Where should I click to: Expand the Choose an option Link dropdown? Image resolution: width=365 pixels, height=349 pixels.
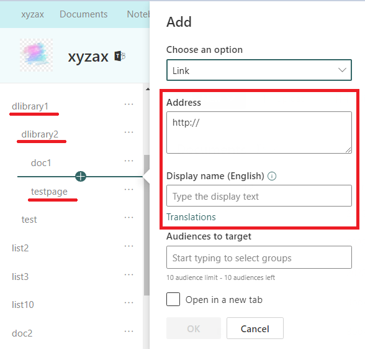[x=259, y=70]
